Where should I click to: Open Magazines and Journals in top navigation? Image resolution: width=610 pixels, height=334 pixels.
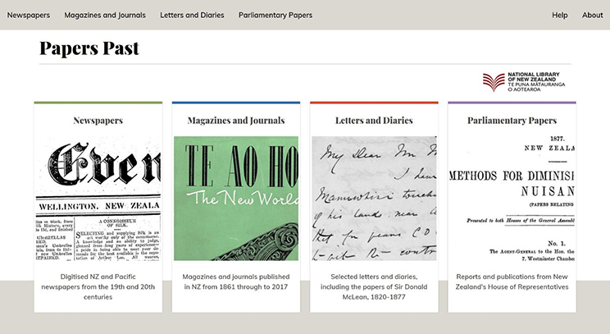[x=105, y=15]
